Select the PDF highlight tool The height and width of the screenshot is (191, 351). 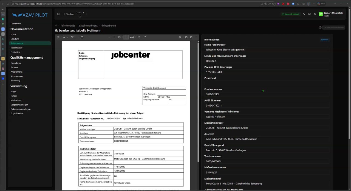click(x=64, y=37)
